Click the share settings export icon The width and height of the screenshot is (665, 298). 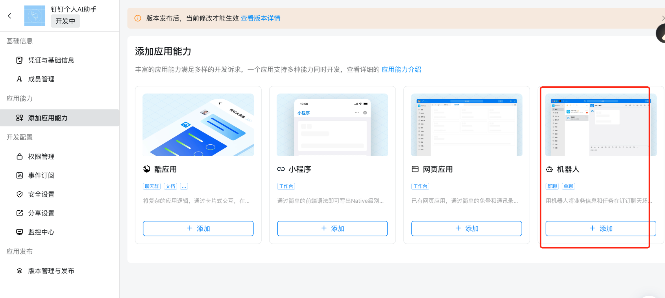(x=20, y=213)
